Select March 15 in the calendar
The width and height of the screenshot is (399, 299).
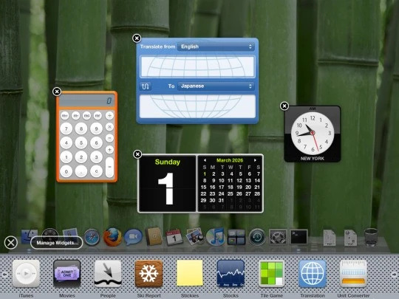[204, 187]
